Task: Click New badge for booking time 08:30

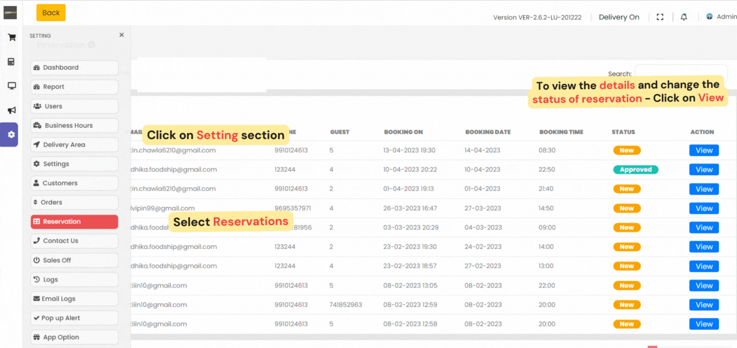Action: (627, 150)
